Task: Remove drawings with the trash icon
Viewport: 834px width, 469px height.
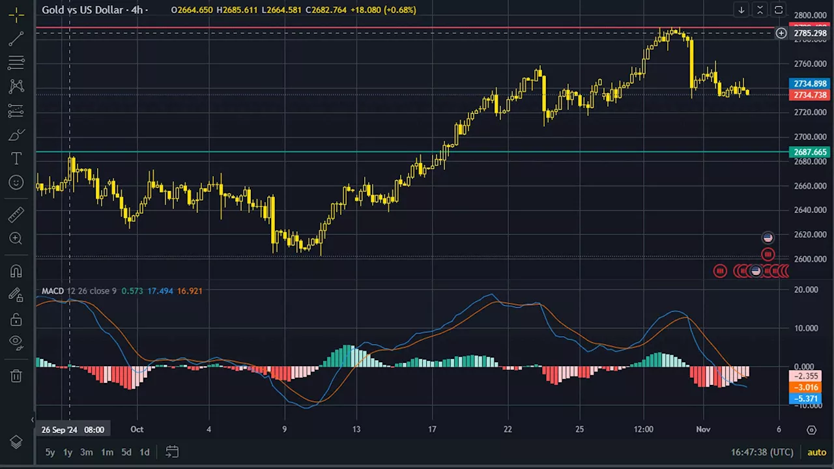Action: (16, 375)
